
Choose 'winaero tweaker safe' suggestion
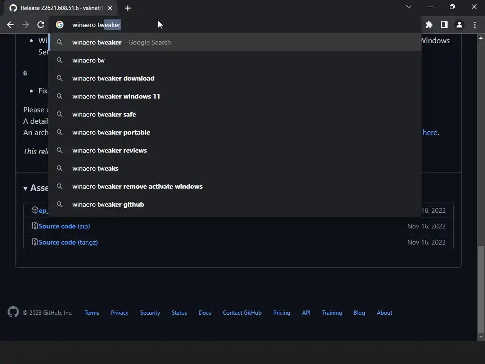[235, 114]
